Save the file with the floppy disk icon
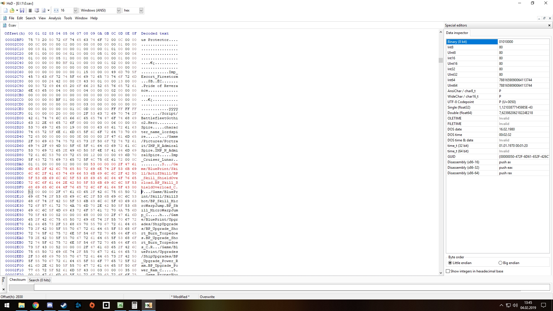The height and width of the screenshot is (311, 553). point(22,10)
